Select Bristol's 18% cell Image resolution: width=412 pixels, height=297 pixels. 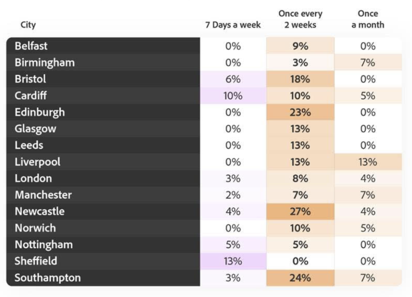pos(300,79)
